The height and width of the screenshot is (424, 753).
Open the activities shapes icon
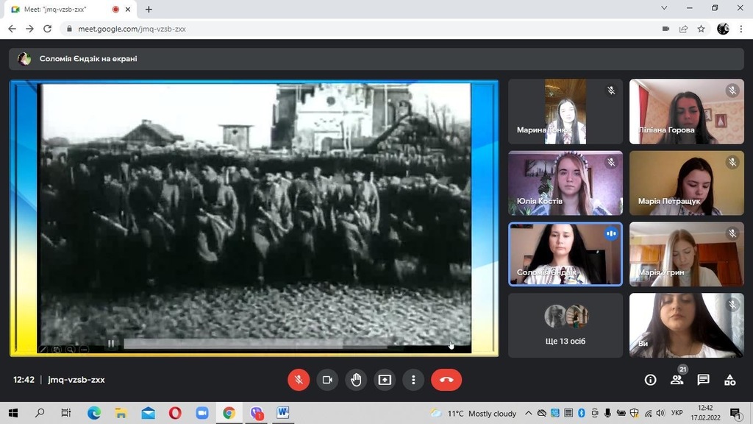pyautogui.click(x=730, y=380)
